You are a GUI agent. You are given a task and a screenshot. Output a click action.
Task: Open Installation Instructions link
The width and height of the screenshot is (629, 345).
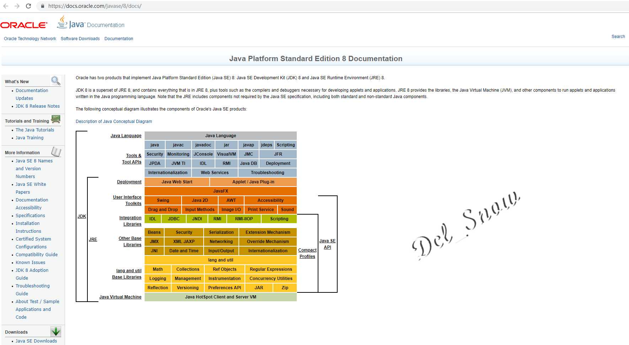pyautogui.click(x=28, y=227)
